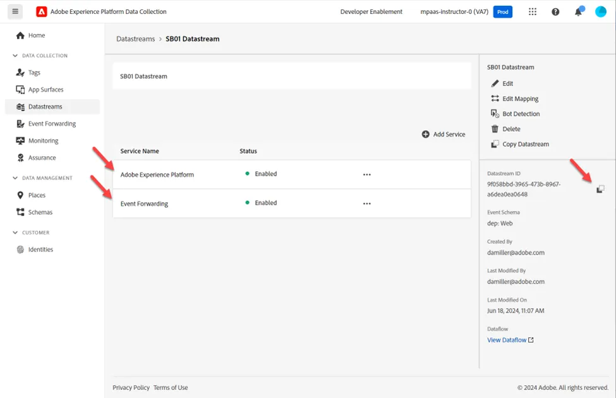Open Assurance in sidebar
This screenshot has height=398, width=616.
[52, 157]
